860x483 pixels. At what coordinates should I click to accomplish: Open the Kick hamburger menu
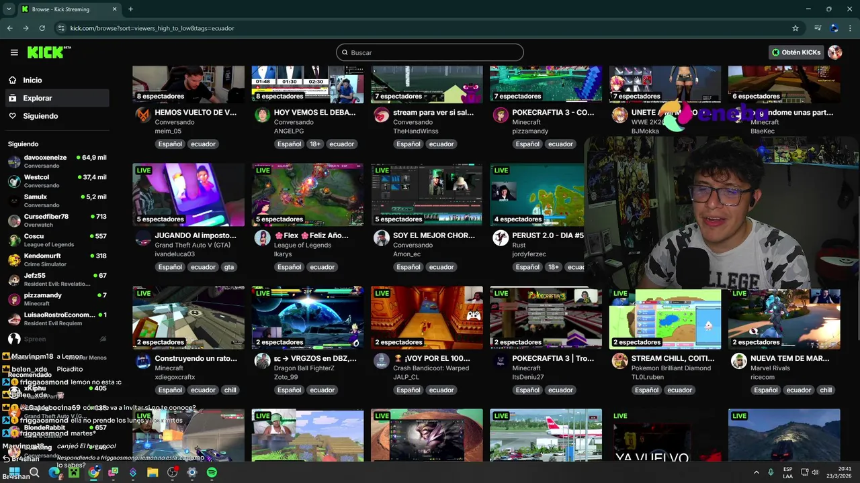[14, 52]
